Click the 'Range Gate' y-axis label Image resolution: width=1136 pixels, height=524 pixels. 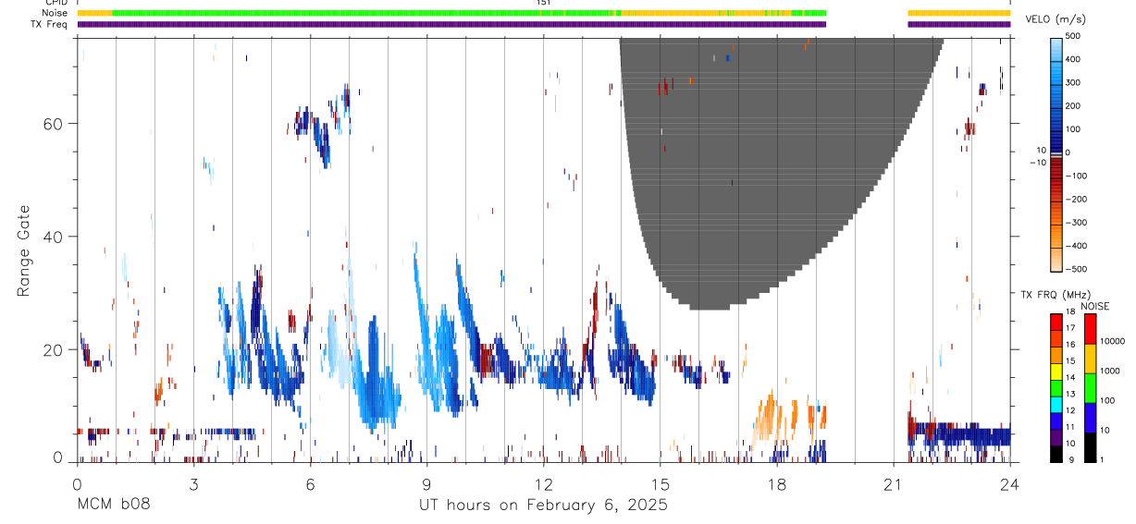tap(25, 250)
